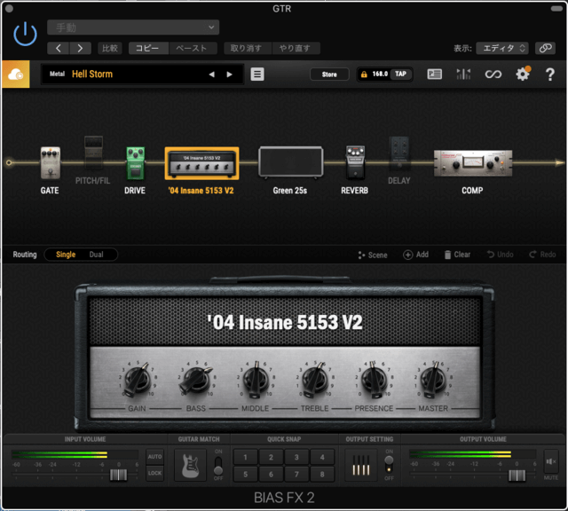Select Quick Snap slot 8
This screenshot has height=511, width=568.
coord(322,474)
